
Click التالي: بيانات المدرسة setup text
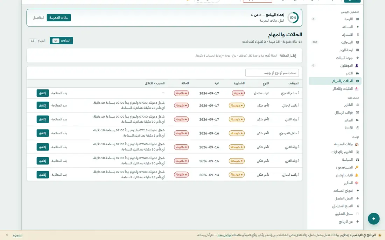point(272,21)
